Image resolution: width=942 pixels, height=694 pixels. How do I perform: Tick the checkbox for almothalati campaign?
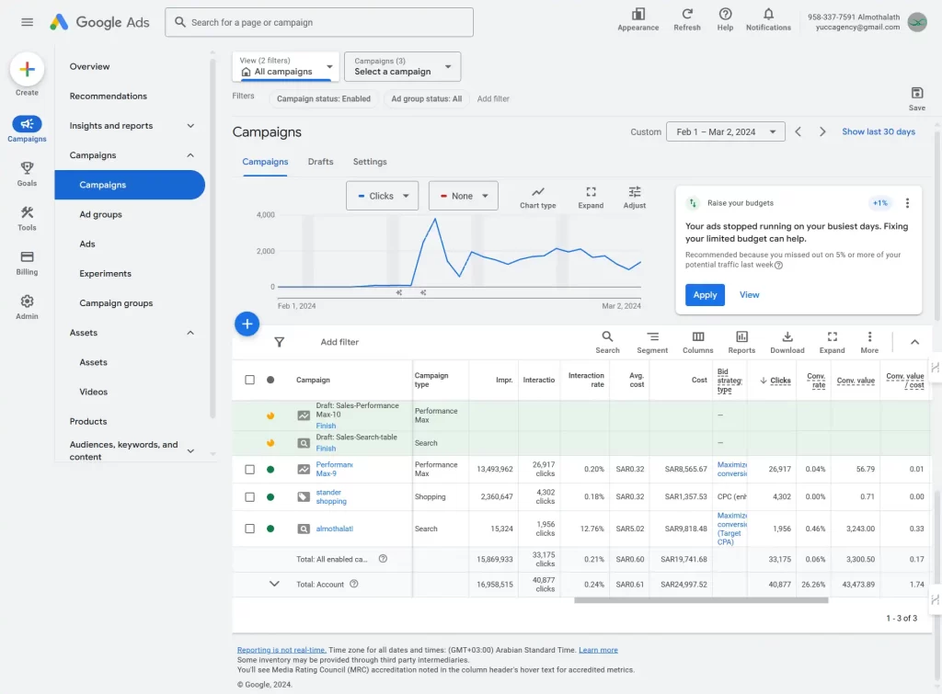(x=249, y=529)
